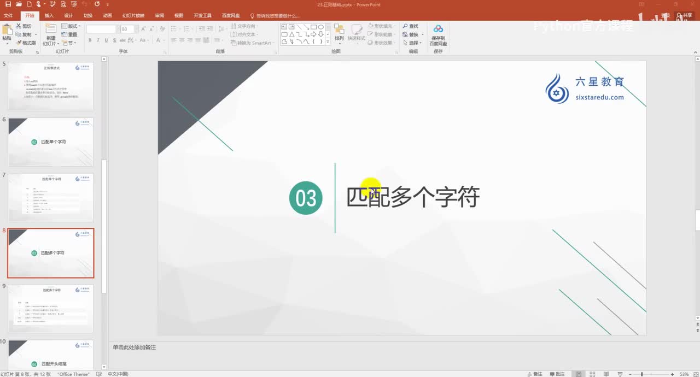Open the File tab (文件)
The image size is (700, 377).
8,16
